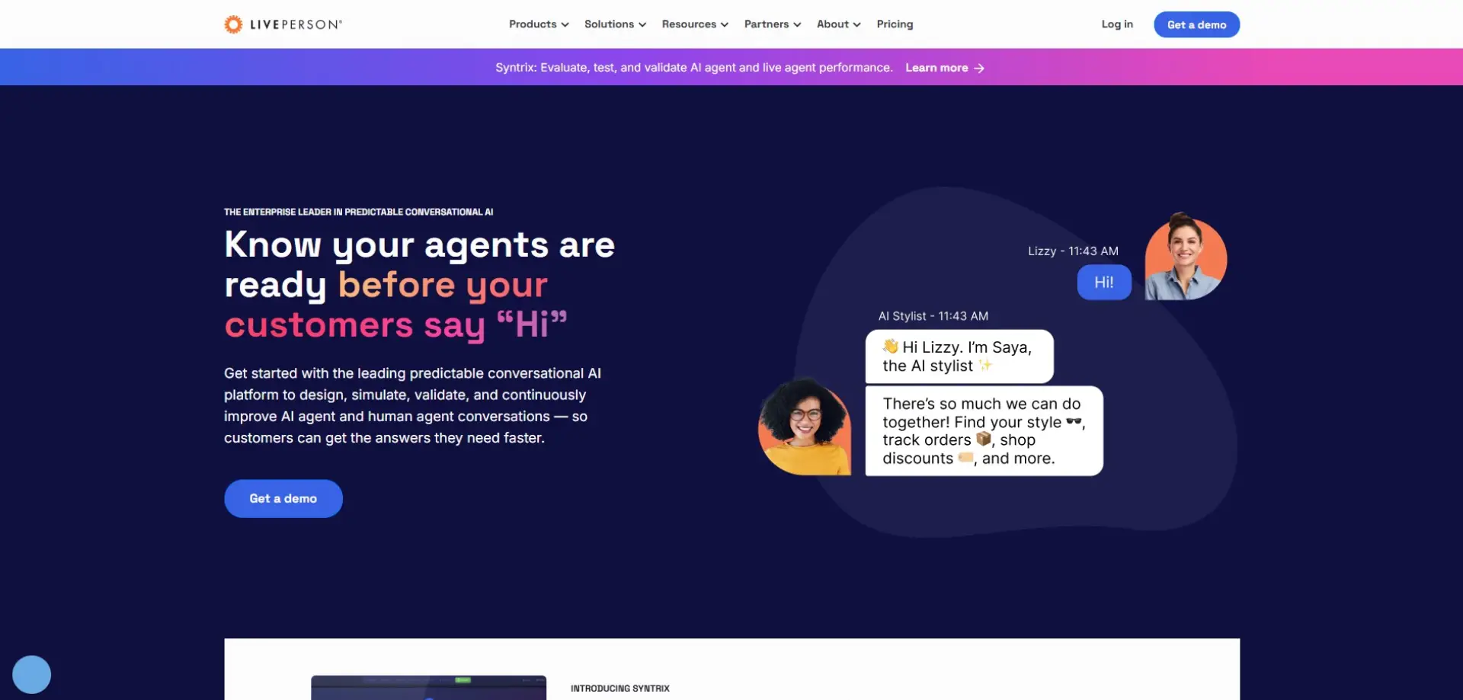The width and height of the screenshot is (1463, 700).
Task: Expand the Resources dropdown menu
Action: click(695, 24)
